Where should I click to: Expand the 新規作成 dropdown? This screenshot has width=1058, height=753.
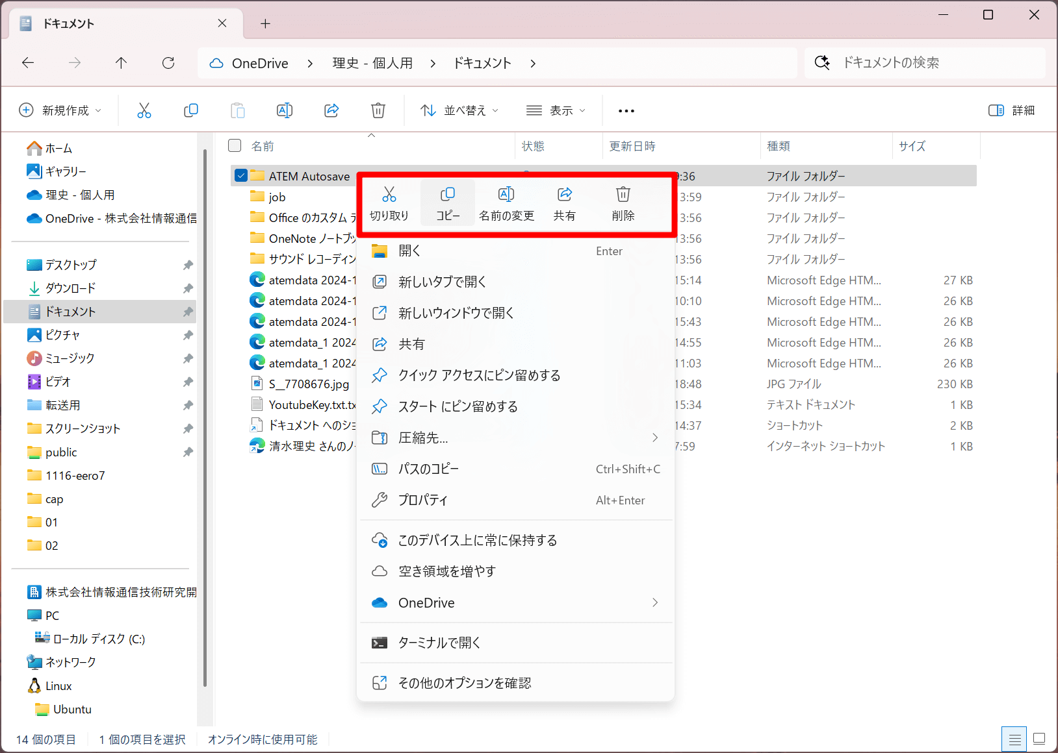pos(61,110)
